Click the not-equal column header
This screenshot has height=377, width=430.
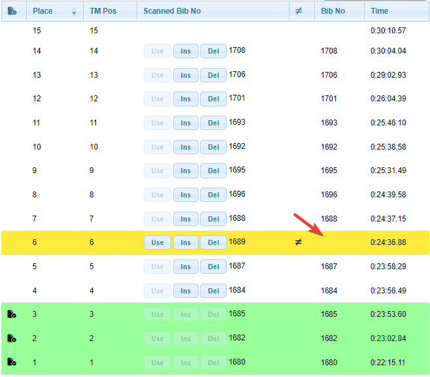point(299,11)
